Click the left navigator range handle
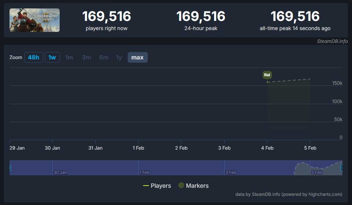Image resolution: width=352 pixels, height=205 pixels. 10,168
